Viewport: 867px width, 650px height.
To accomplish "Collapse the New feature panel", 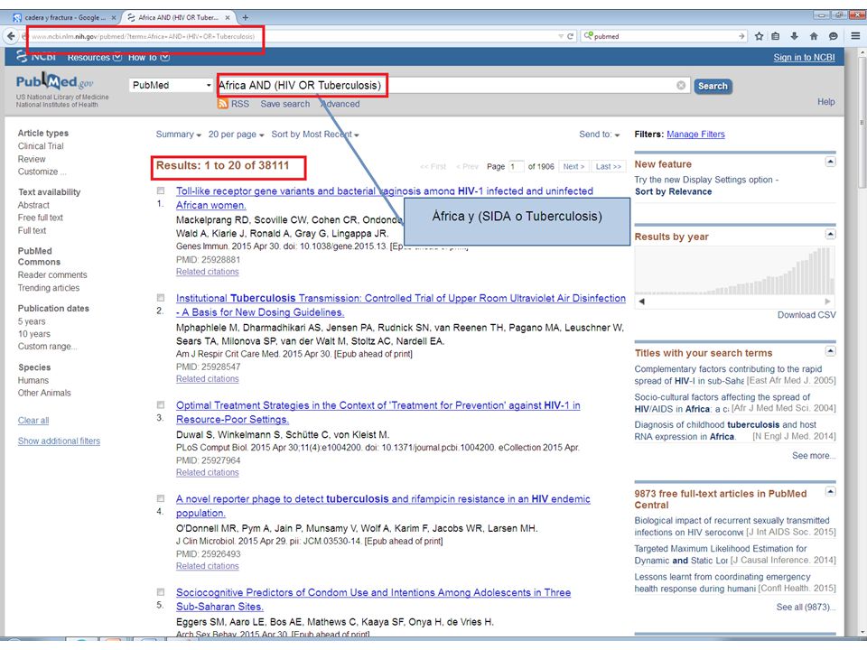I will pos(830,162).
